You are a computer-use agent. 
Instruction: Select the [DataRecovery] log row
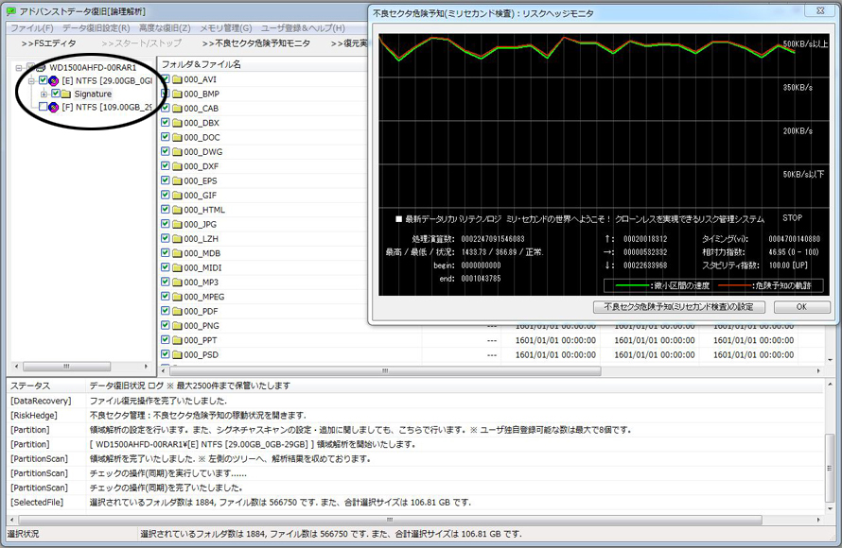(416, 402)
